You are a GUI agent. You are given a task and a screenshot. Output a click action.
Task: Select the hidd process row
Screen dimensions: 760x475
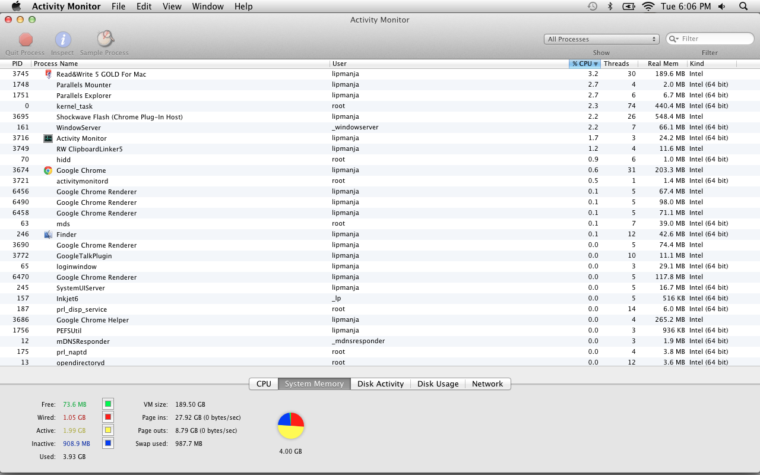pos(380,160)
